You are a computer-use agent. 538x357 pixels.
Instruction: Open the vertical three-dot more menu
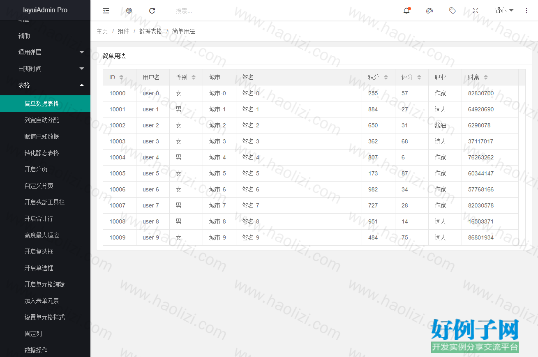tap(526, 11)
